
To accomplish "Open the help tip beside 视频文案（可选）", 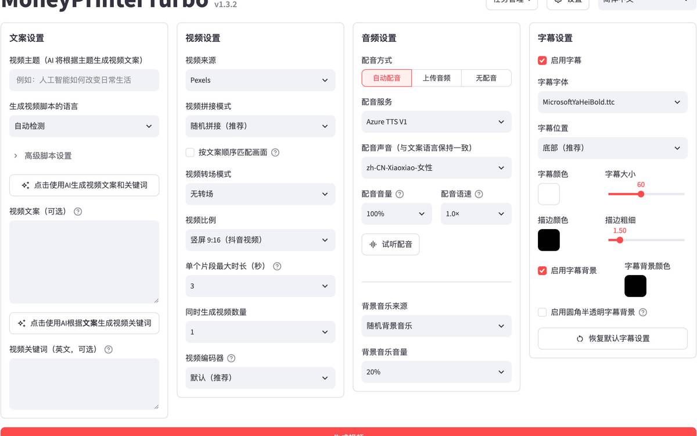I will point(78,212).
